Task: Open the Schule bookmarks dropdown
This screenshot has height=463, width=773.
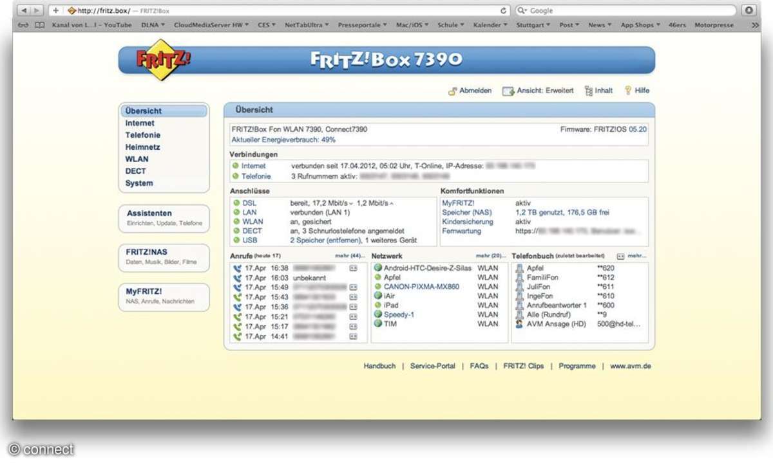Action: click(x=451, y=25)
